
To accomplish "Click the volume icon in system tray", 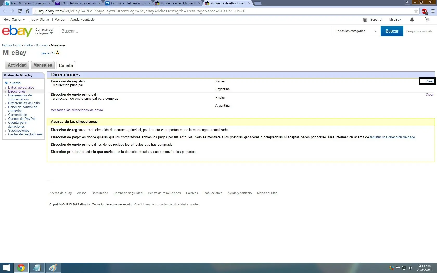I will coord(410,268).
